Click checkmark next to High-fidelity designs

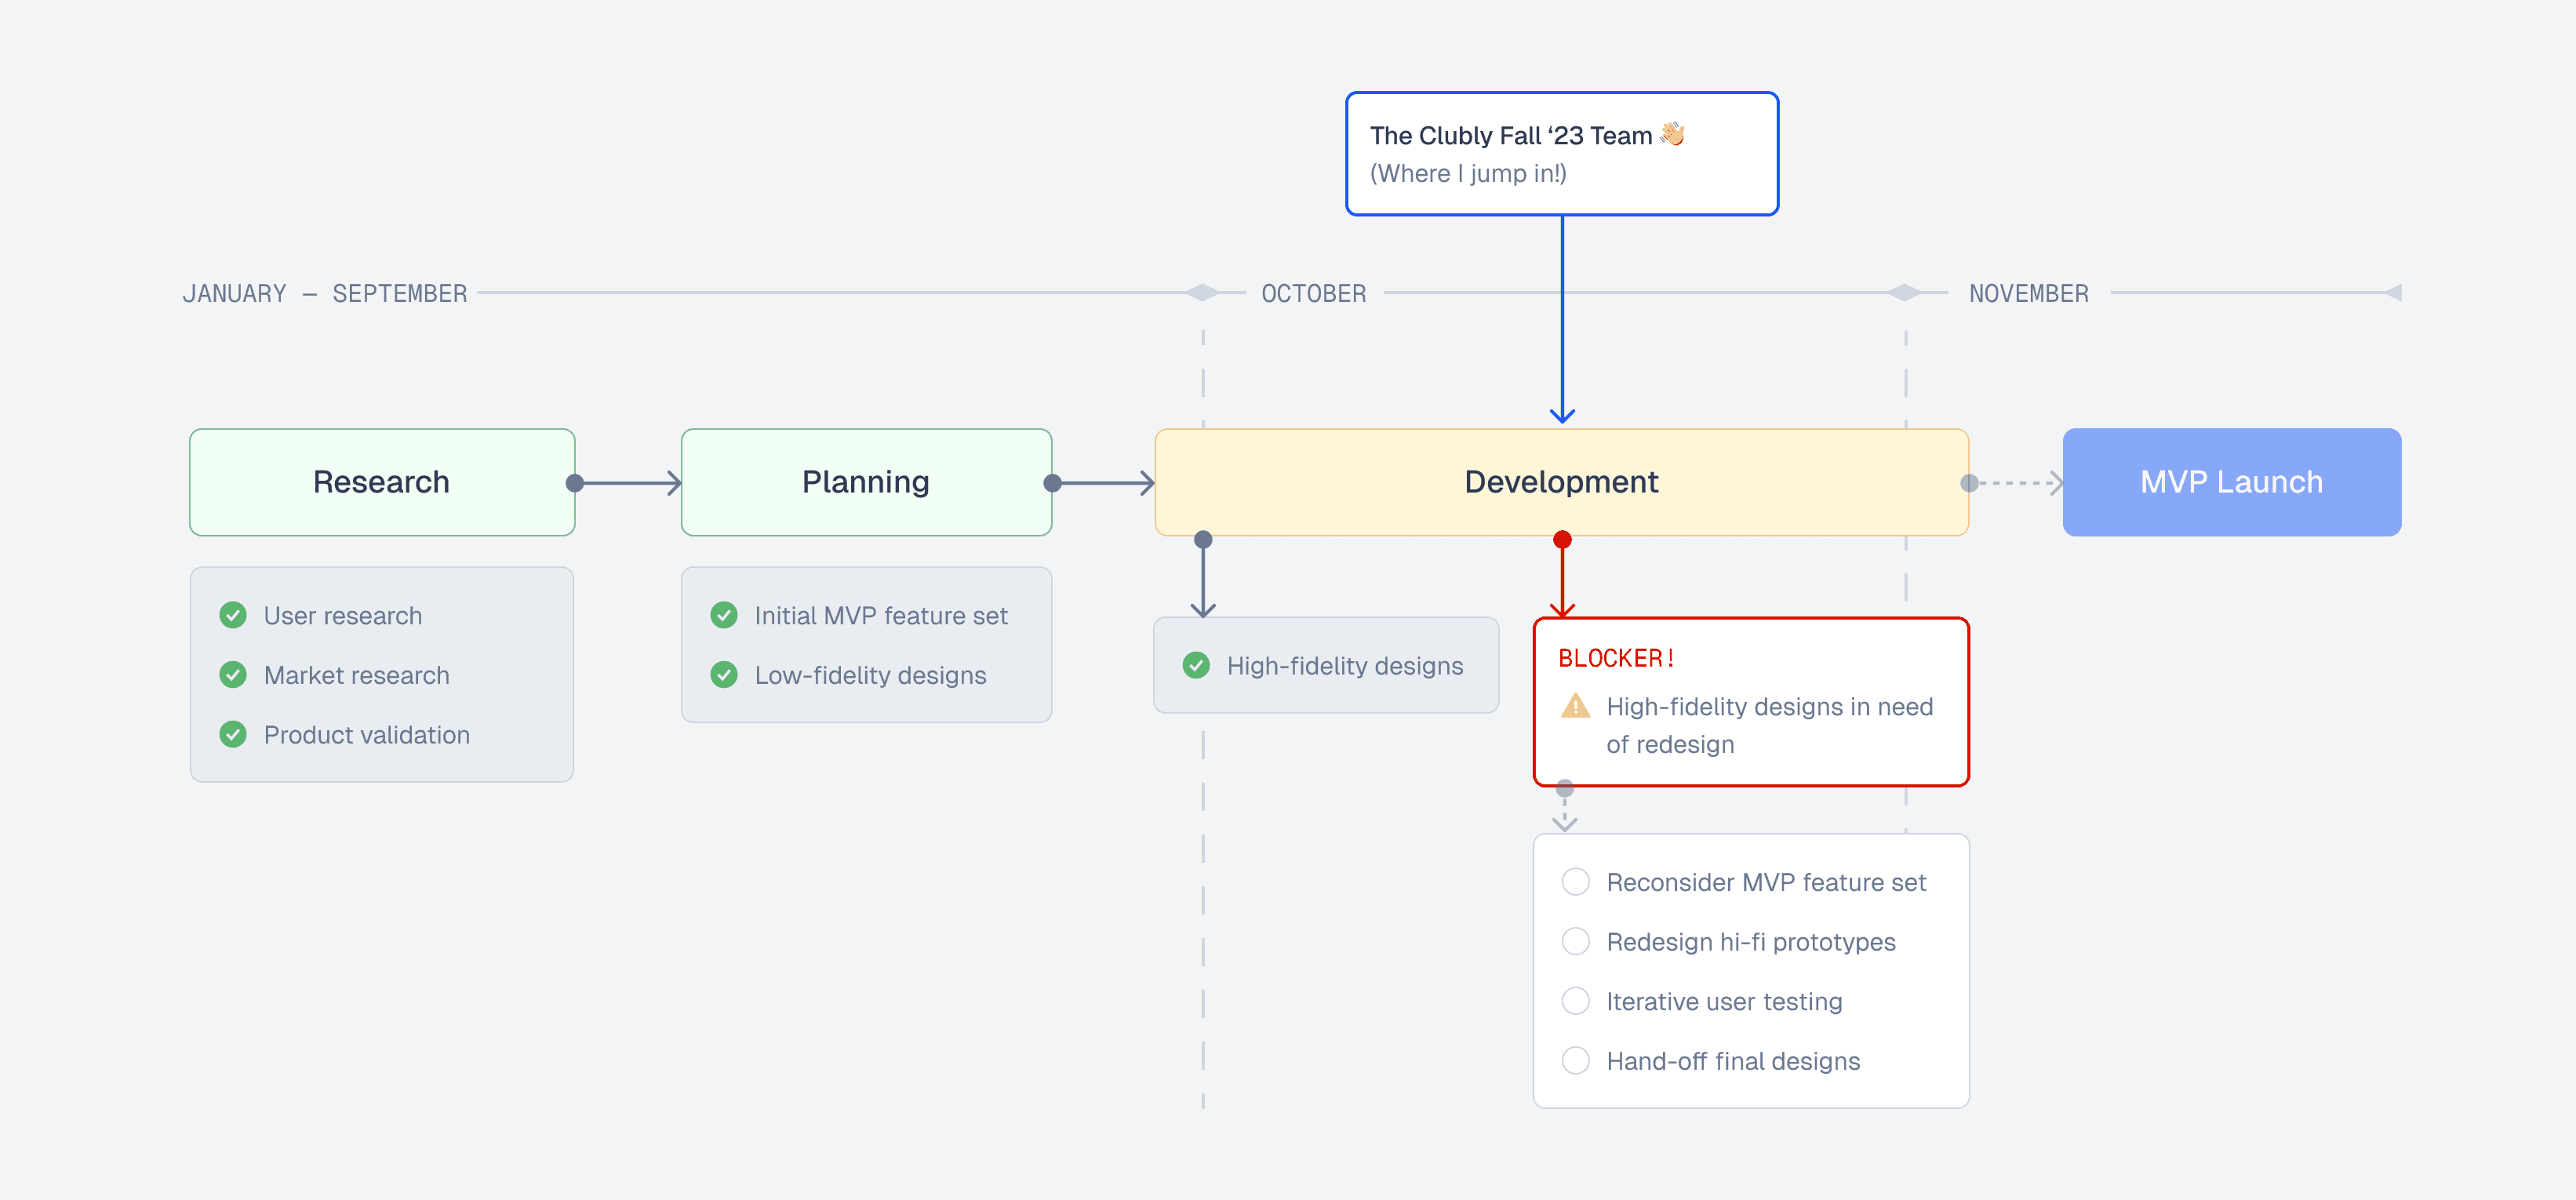[x=1196, y=665]
